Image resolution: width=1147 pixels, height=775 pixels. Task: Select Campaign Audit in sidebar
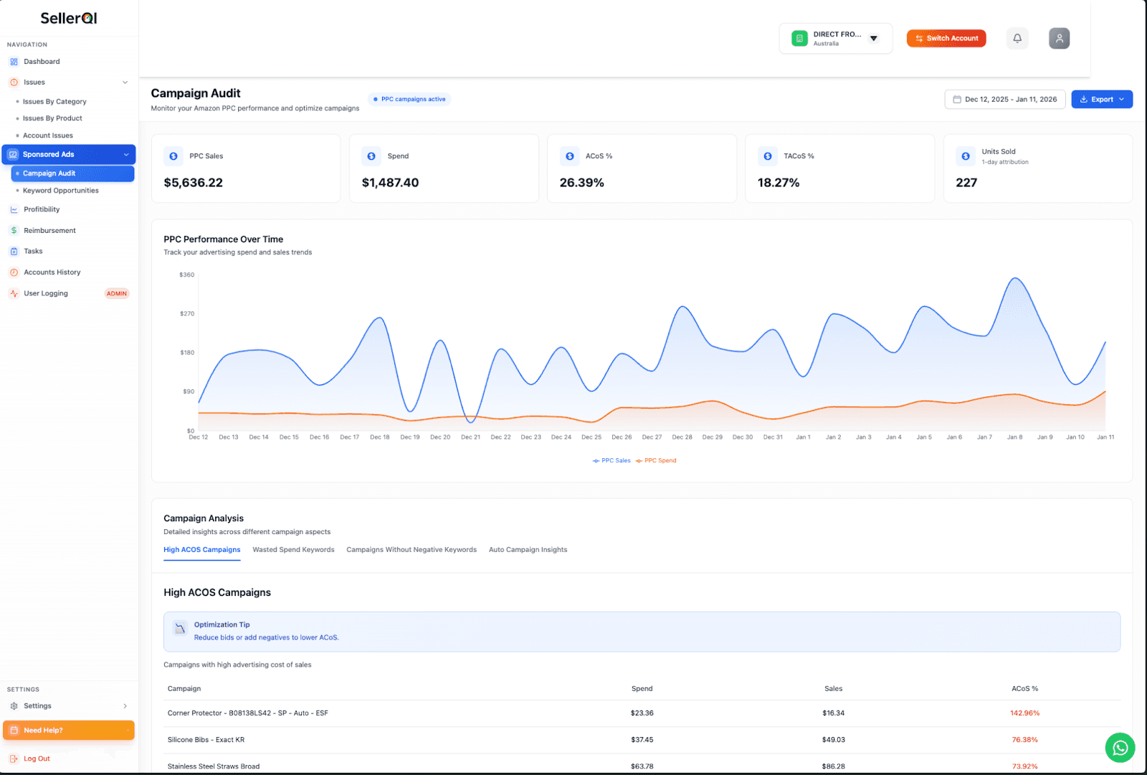72,173
